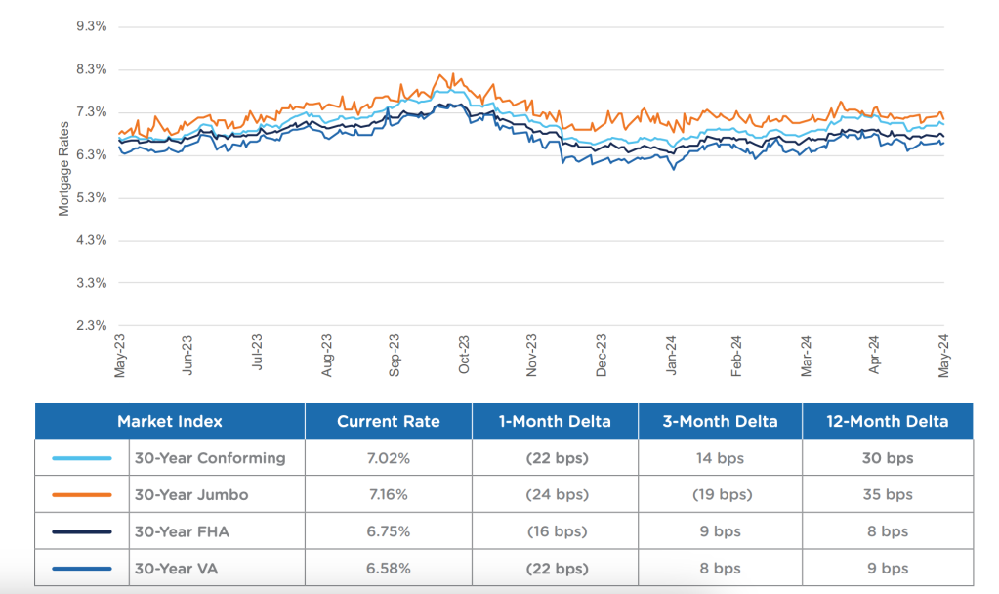Click the Mortgage Rates y-axis title
The width and height of the screenshot is (999, 594).
[64, 168]
